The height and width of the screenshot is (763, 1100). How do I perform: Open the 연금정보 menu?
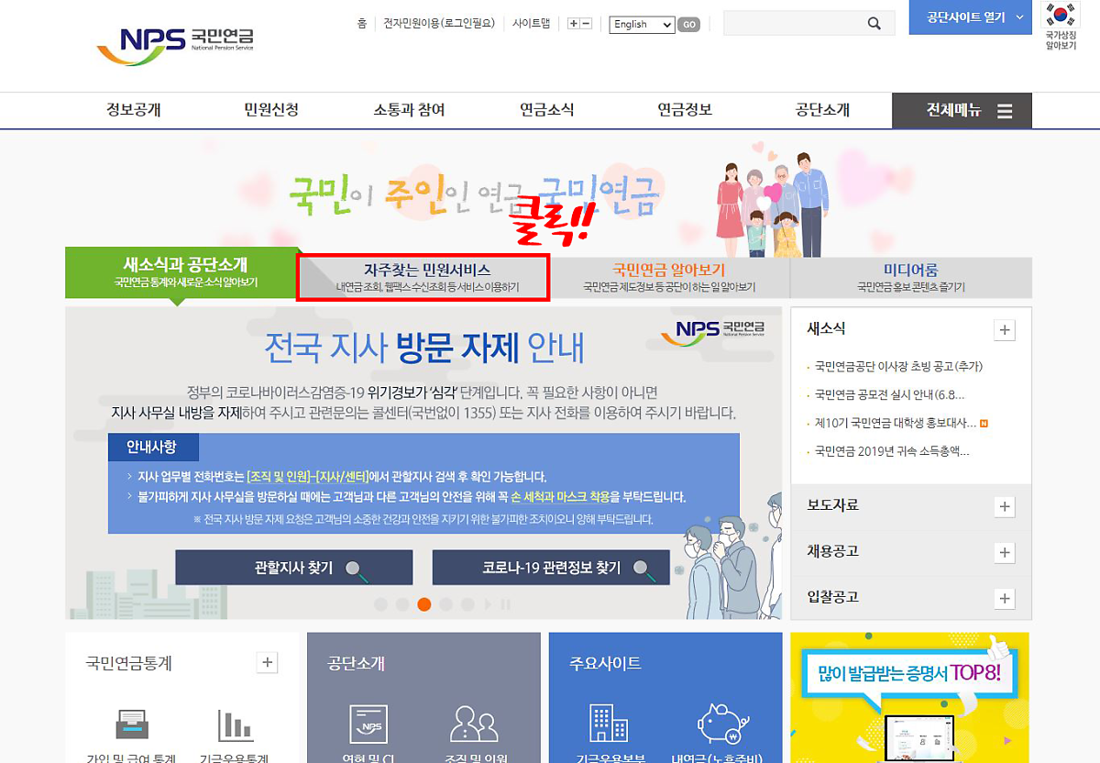(x=685, y=110)
